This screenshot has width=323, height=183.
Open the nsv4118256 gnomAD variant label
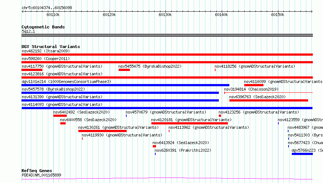[x=255, y=66]
